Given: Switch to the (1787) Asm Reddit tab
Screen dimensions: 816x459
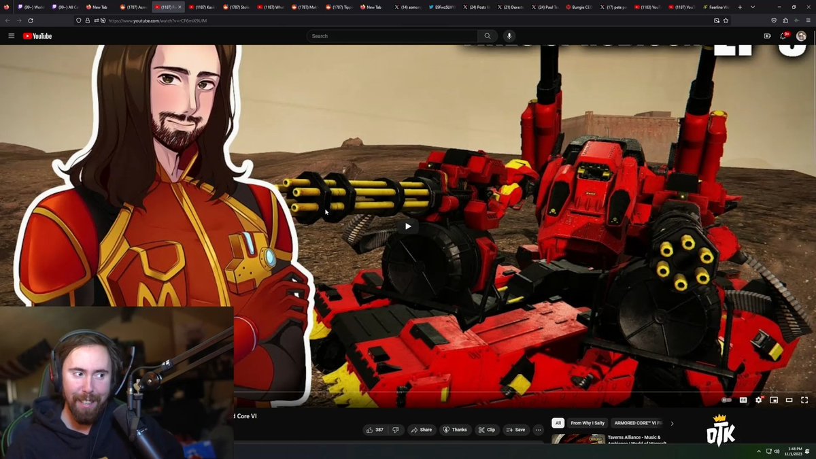Looking at the screenshot, I should click(133, 7).
